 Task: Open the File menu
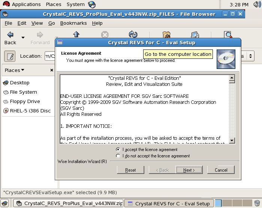[8, 23]
